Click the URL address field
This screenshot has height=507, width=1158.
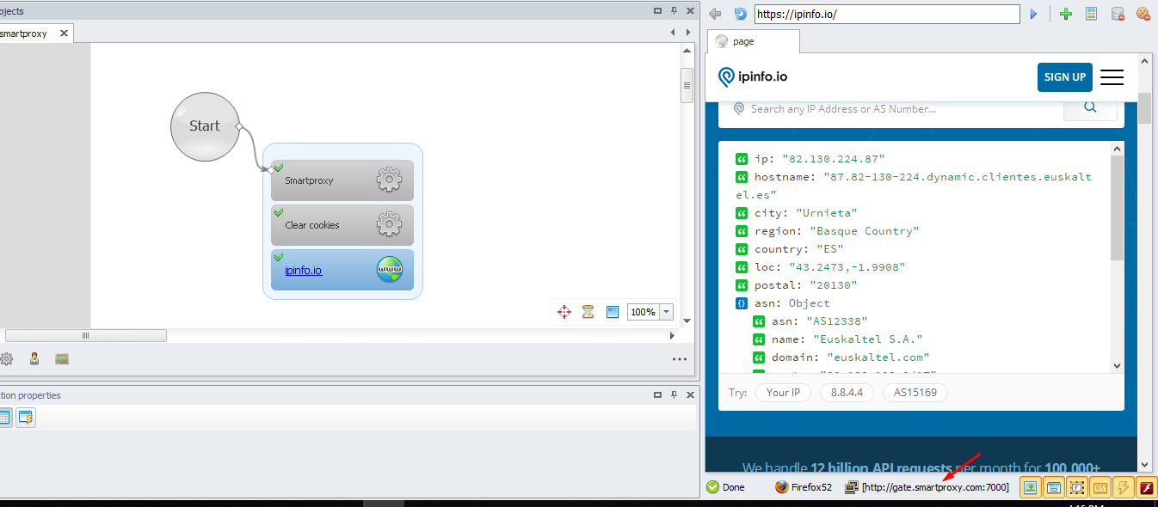pyautogui.click(x=886, y=15)
